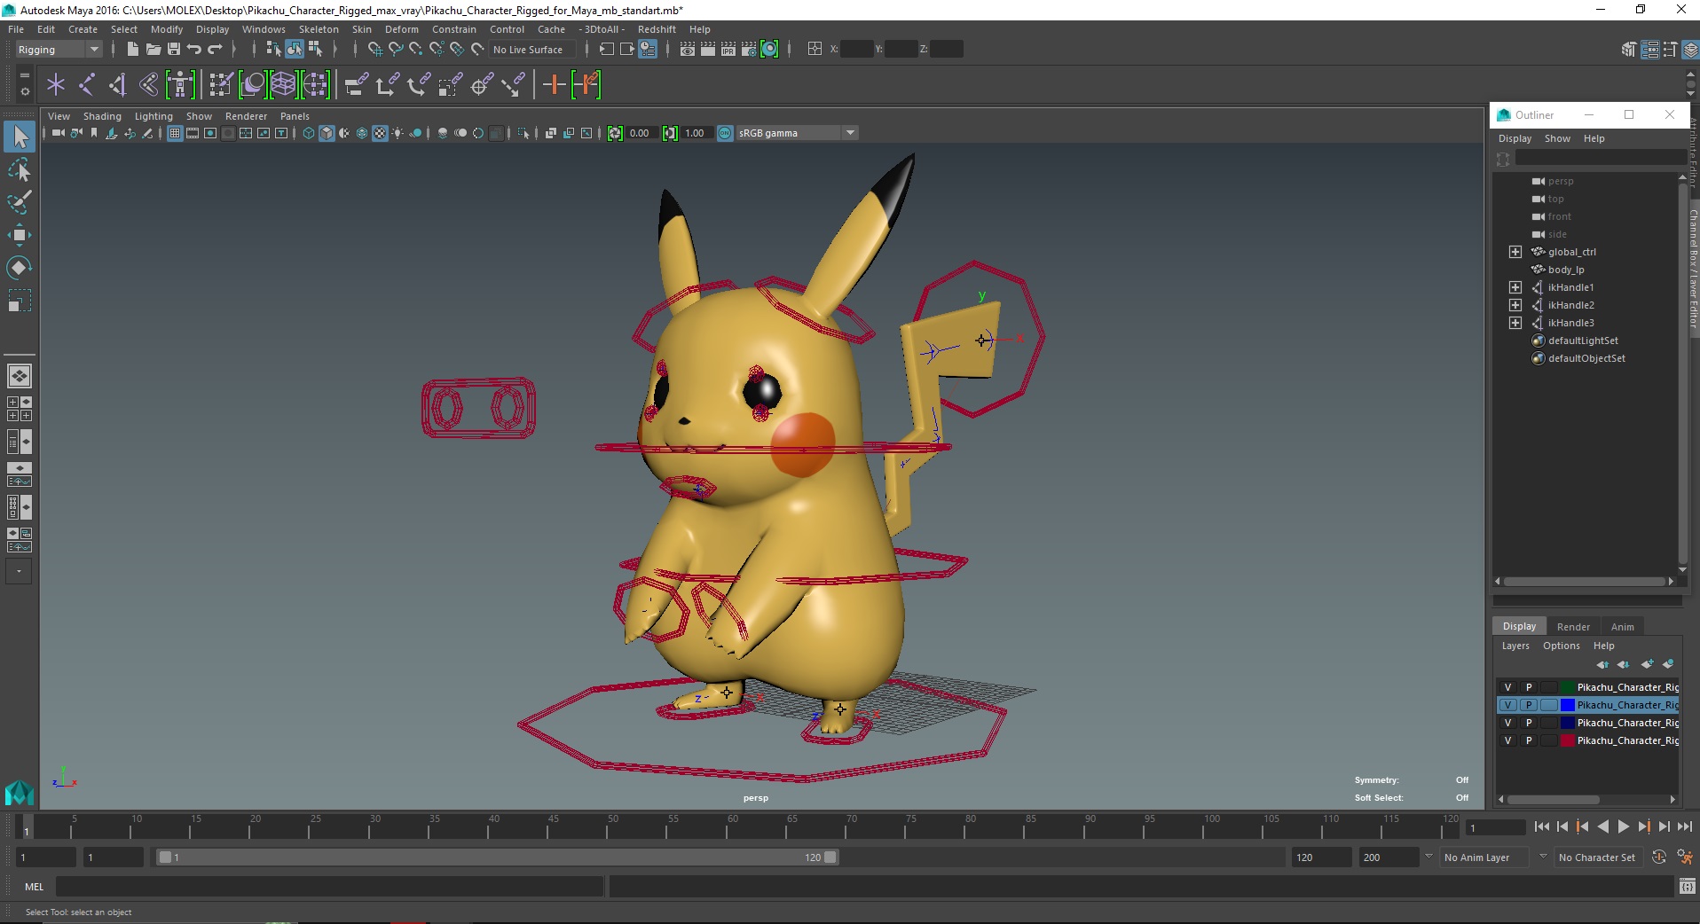Toggle playback P of dark navy layer

coord(1528,723)
